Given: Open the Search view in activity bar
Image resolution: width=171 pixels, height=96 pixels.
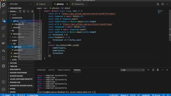Looking at the screenshot, I should coord(3,13).
